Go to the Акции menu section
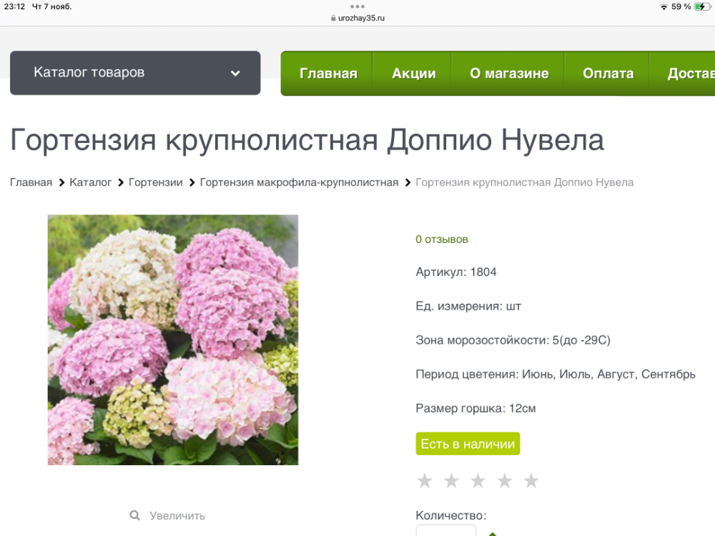This screenshot has width=715, height=536. pyautogui.click(x=413, y=74)
